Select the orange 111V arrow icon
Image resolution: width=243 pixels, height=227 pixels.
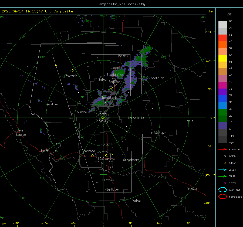[222, 163]
